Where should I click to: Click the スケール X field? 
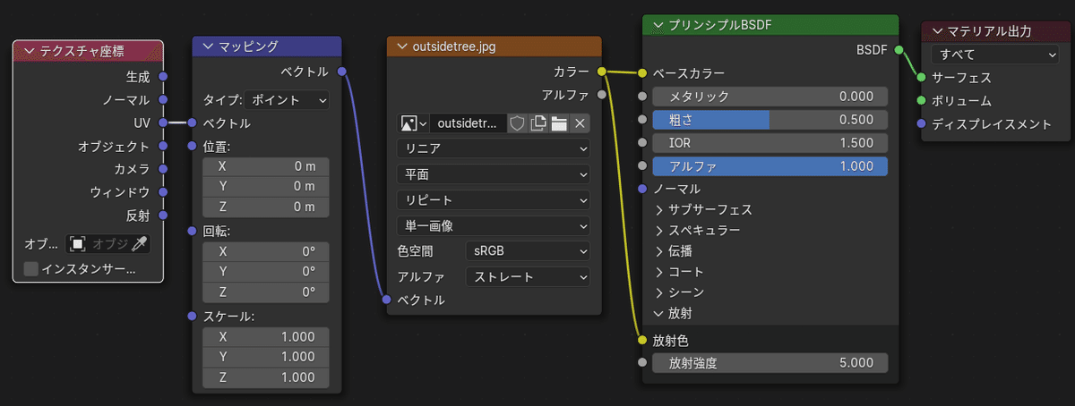[265, 337]
